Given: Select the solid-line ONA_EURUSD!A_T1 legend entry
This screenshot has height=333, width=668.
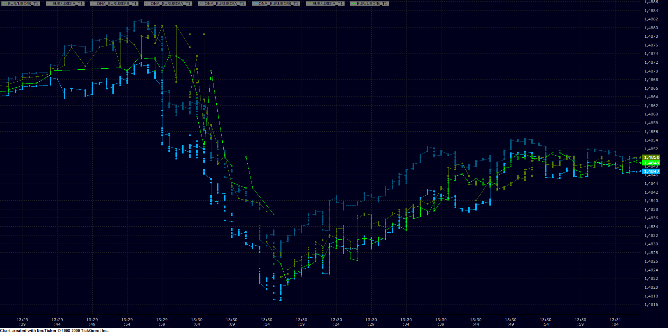Looking at the screenshot, I should [x=222, y=4].
